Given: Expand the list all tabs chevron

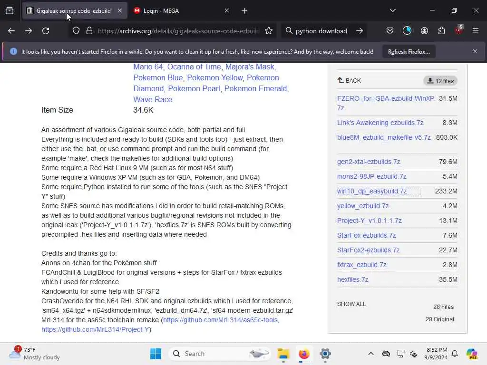Looking at the screenshot, I should point(393,10).
